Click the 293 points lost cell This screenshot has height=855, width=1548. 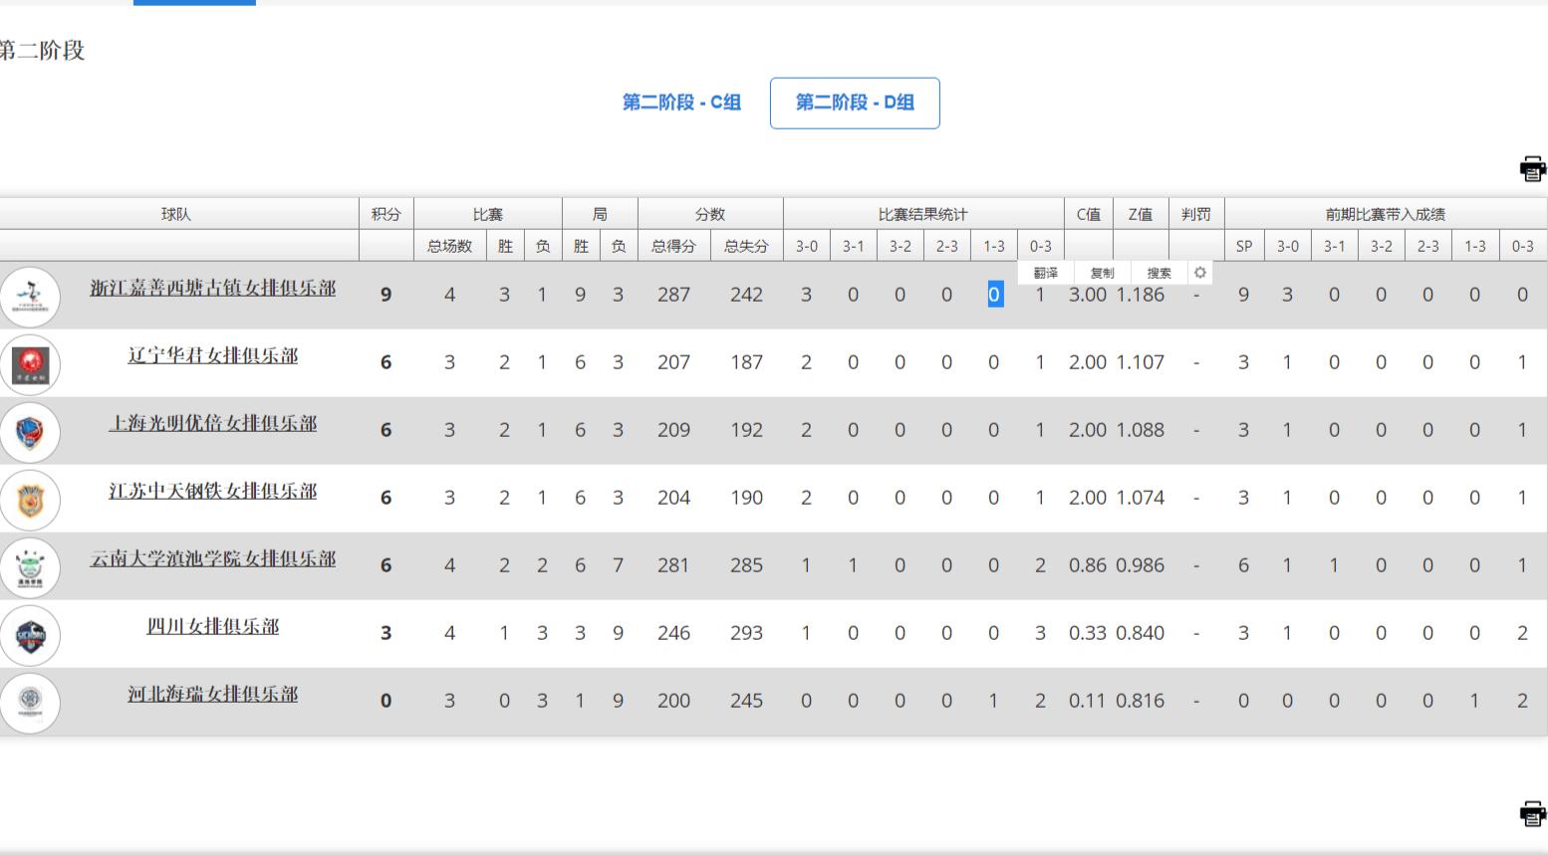point(747,633)
